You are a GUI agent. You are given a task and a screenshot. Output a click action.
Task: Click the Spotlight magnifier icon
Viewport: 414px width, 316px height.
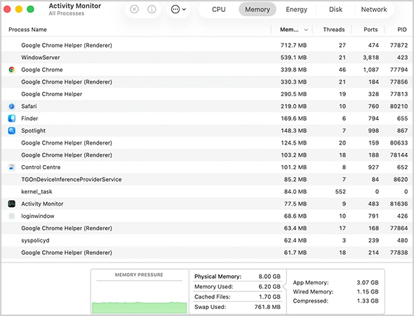point(12,131)
